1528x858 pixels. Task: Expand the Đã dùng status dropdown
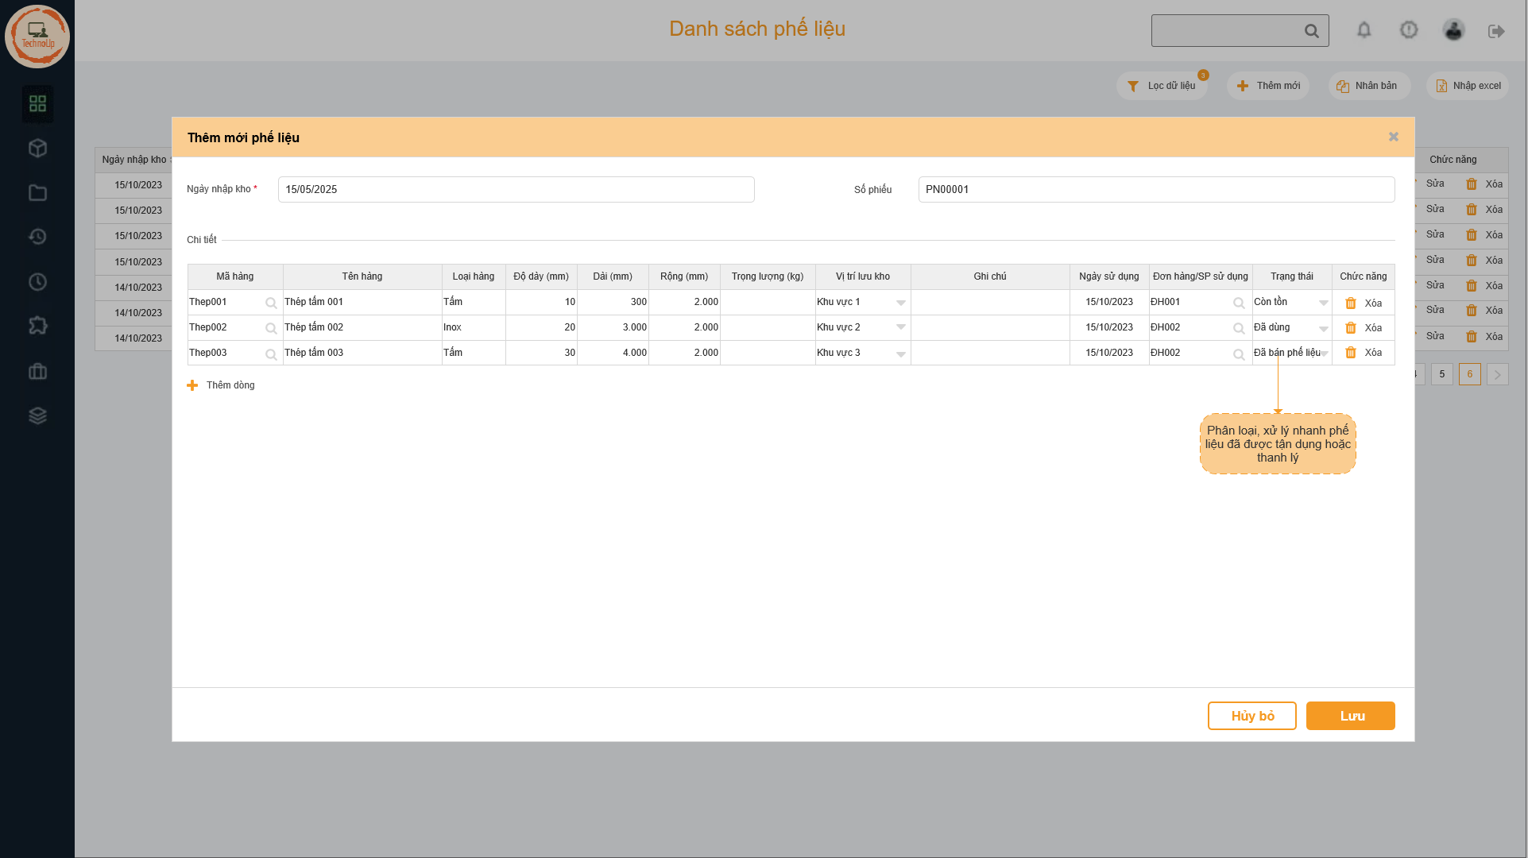point(1323,328)
